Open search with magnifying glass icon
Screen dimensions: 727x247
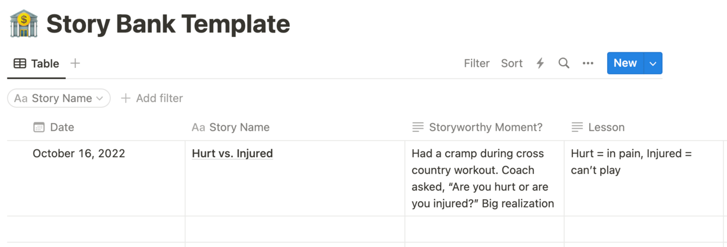coord(564,63)
